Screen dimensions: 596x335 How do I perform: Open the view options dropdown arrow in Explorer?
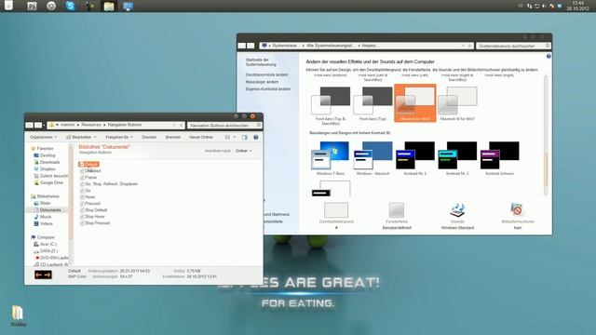click(235, 137)
